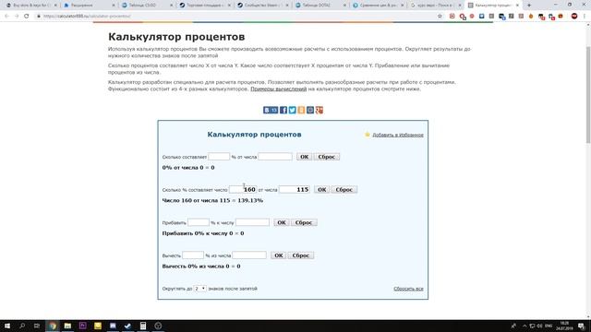
Task: Open the volume control in the tray
Action: 539,326
